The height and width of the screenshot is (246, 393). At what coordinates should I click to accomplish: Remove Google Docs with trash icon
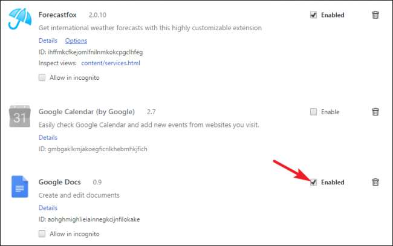click(x=375, y=182)
